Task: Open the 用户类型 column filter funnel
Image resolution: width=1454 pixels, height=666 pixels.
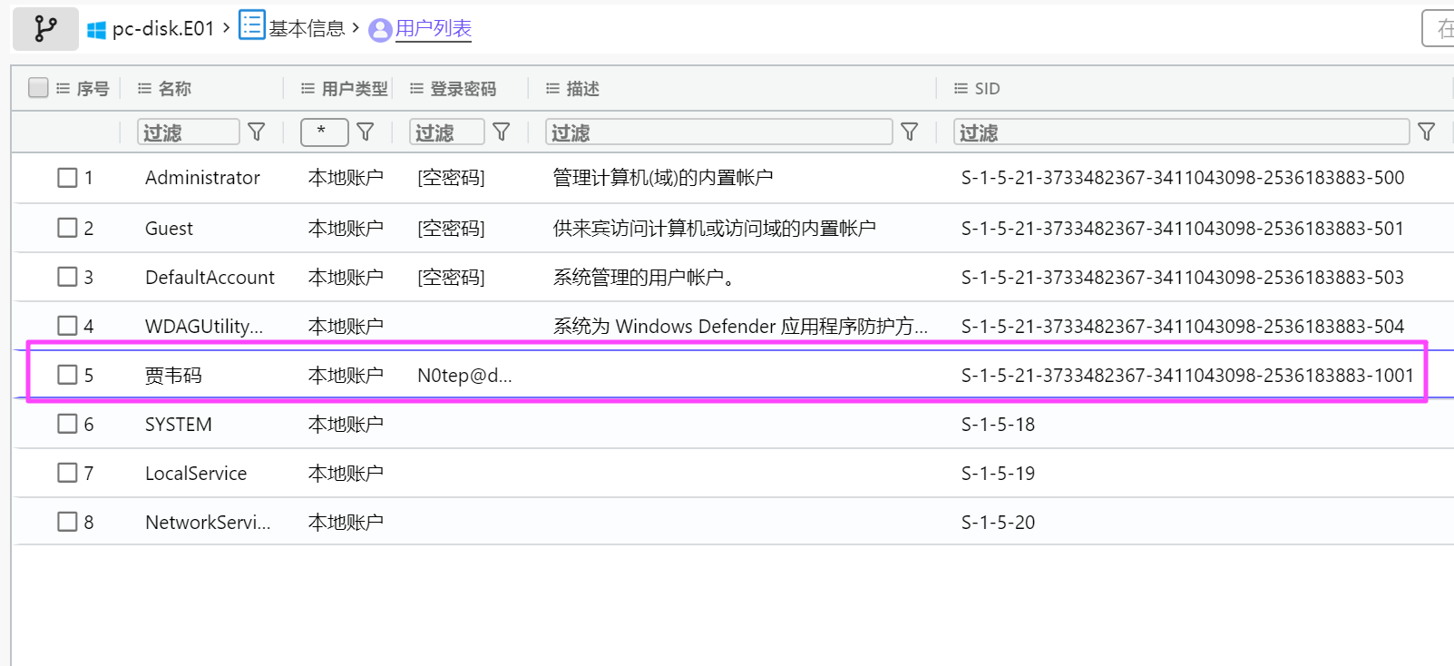Action: click(366, 132)
